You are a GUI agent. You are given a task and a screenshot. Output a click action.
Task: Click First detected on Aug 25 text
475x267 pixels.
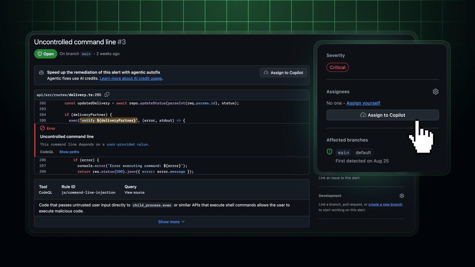[362, 161]
